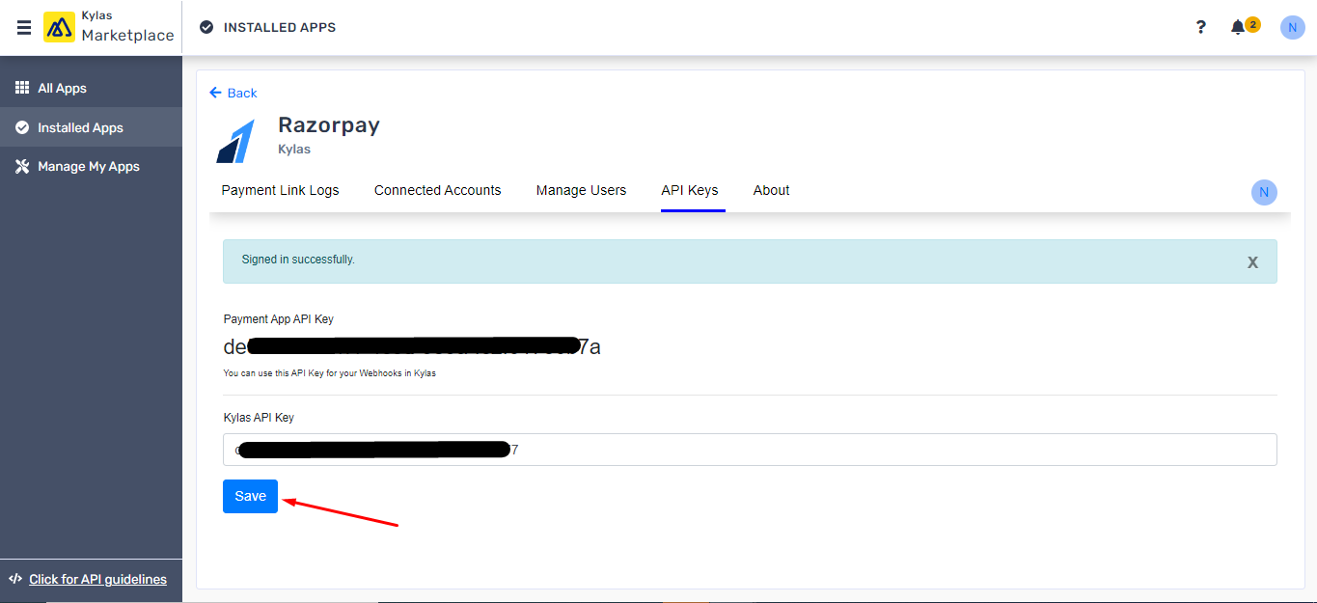The height and width of the screenshot is (603, 1317).
Task: Open the About tab
Action: click(x=771, y=190)
